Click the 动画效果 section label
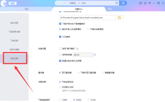 tap(42, 82)
